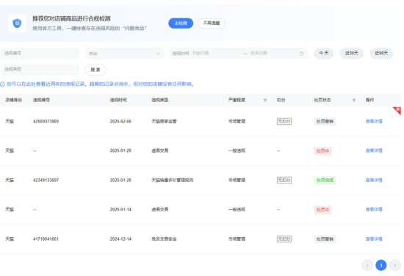Click 处罚中 status in the 2025-01-20 row
The width and height of the screenshot is (404, 276).
322,151
